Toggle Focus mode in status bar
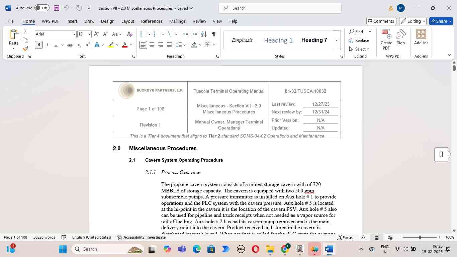 point(345,237)
